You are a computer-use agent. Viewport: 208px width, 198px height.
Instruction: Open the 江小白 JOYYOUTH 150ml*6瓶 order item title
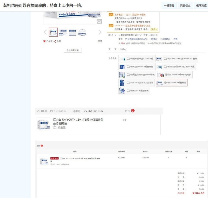click(78, 121)
